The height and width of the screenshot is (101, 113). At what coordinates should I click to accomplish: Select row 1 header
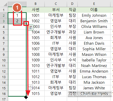(4, 10)
